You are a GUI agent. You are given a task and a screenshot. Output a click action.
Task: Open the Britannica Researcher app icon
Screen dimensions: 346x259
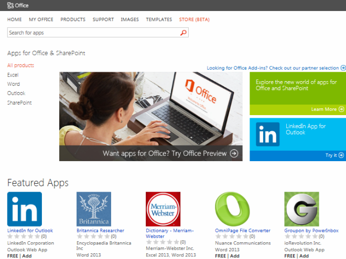coord(94,209)
